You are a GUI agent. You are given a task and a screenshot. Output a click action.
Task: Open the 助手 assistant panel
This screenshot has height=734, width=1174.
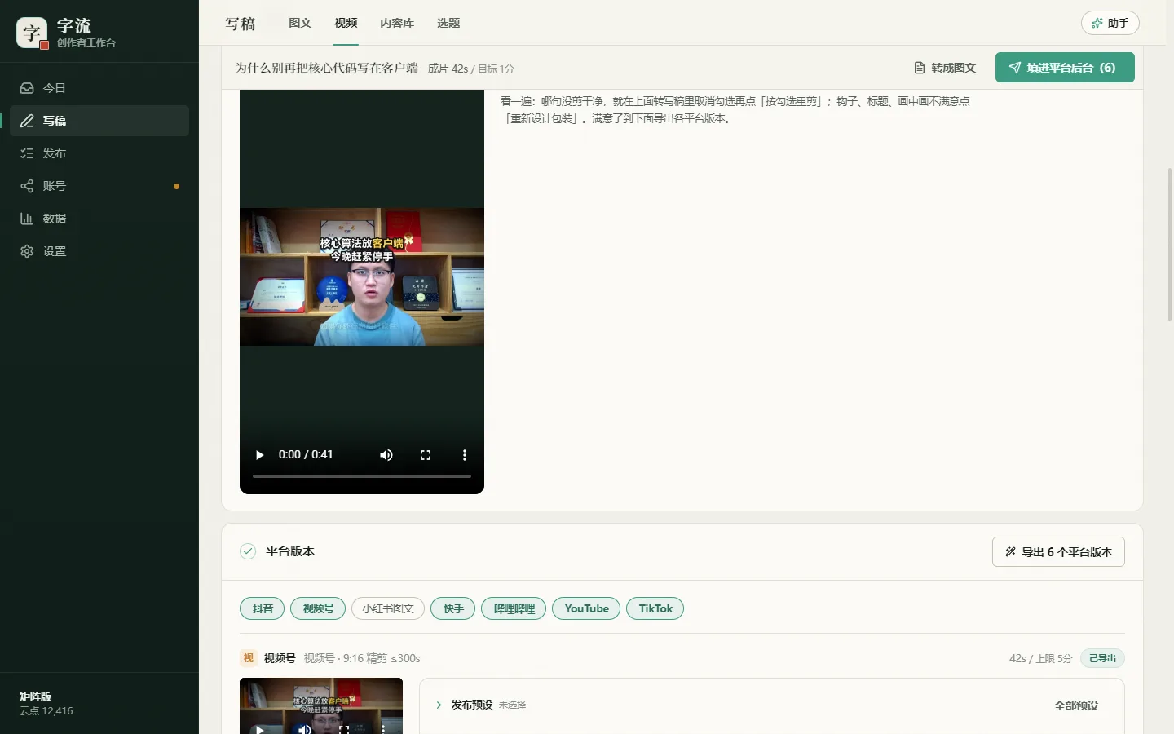tap(1110, 23)
